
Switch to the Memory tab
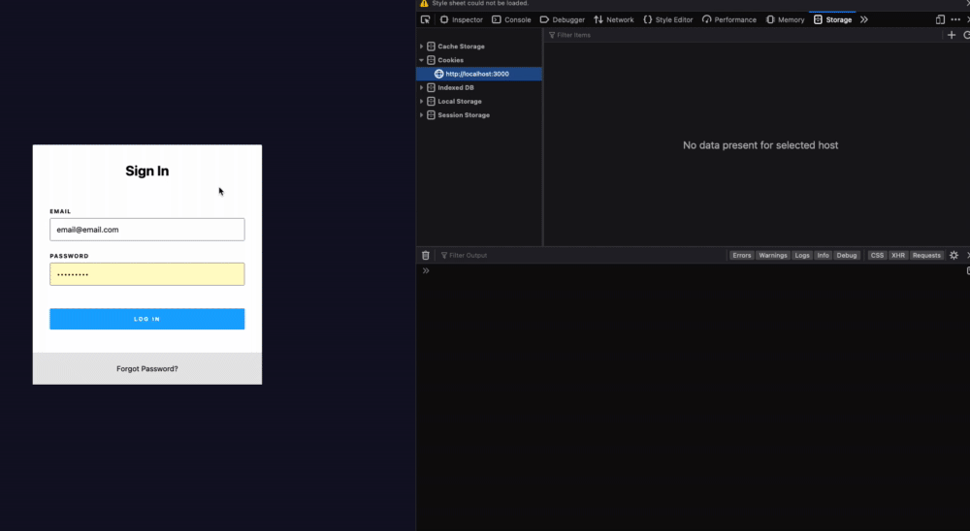click(x=785, y=19)
